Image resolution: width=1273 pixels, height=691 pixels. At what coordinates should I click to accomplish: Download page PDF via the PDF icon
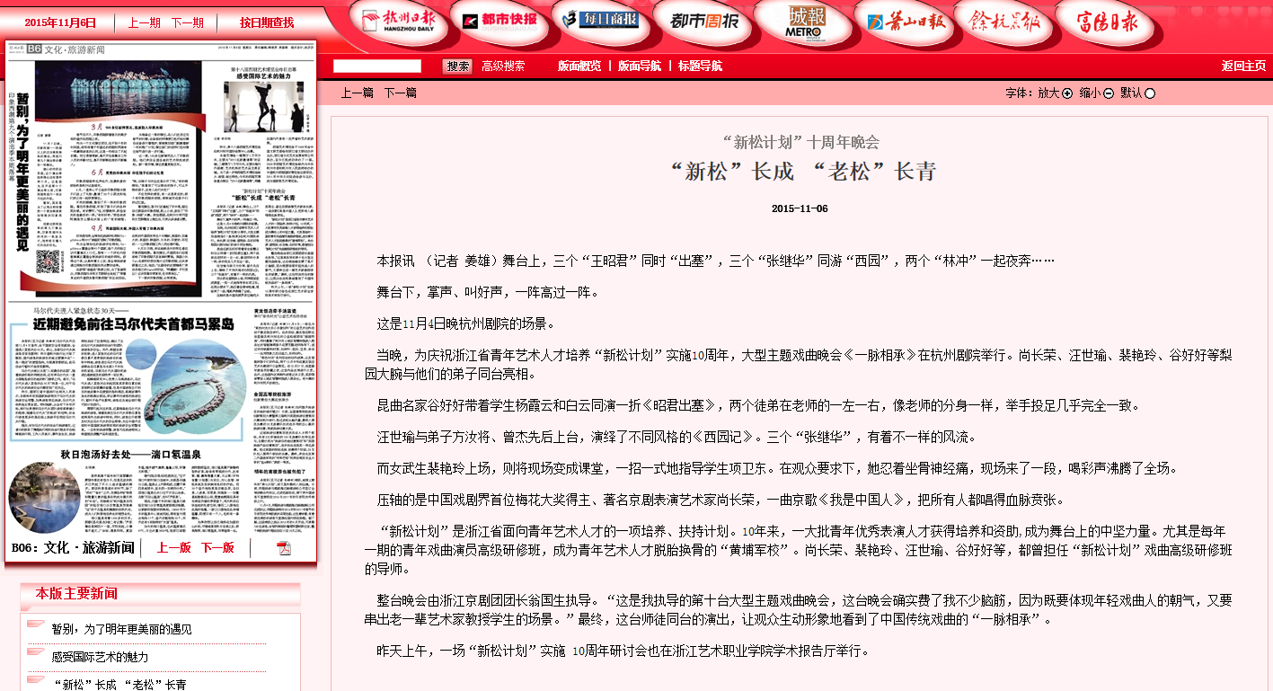click(284, 548)
